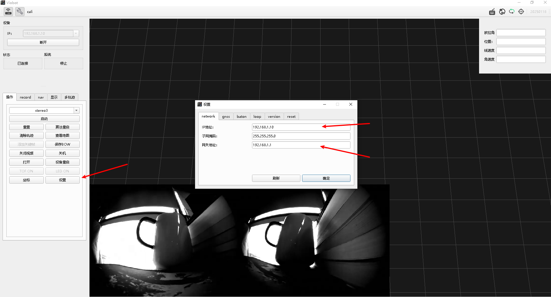Click the 确定 confirm button
This screenshot has width=551, height=297.
click(326, 178)
